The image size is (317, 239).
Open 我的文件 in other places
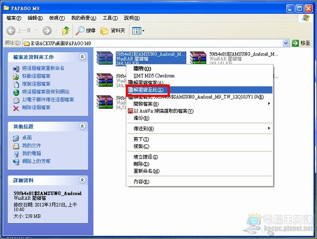(31, 145)
